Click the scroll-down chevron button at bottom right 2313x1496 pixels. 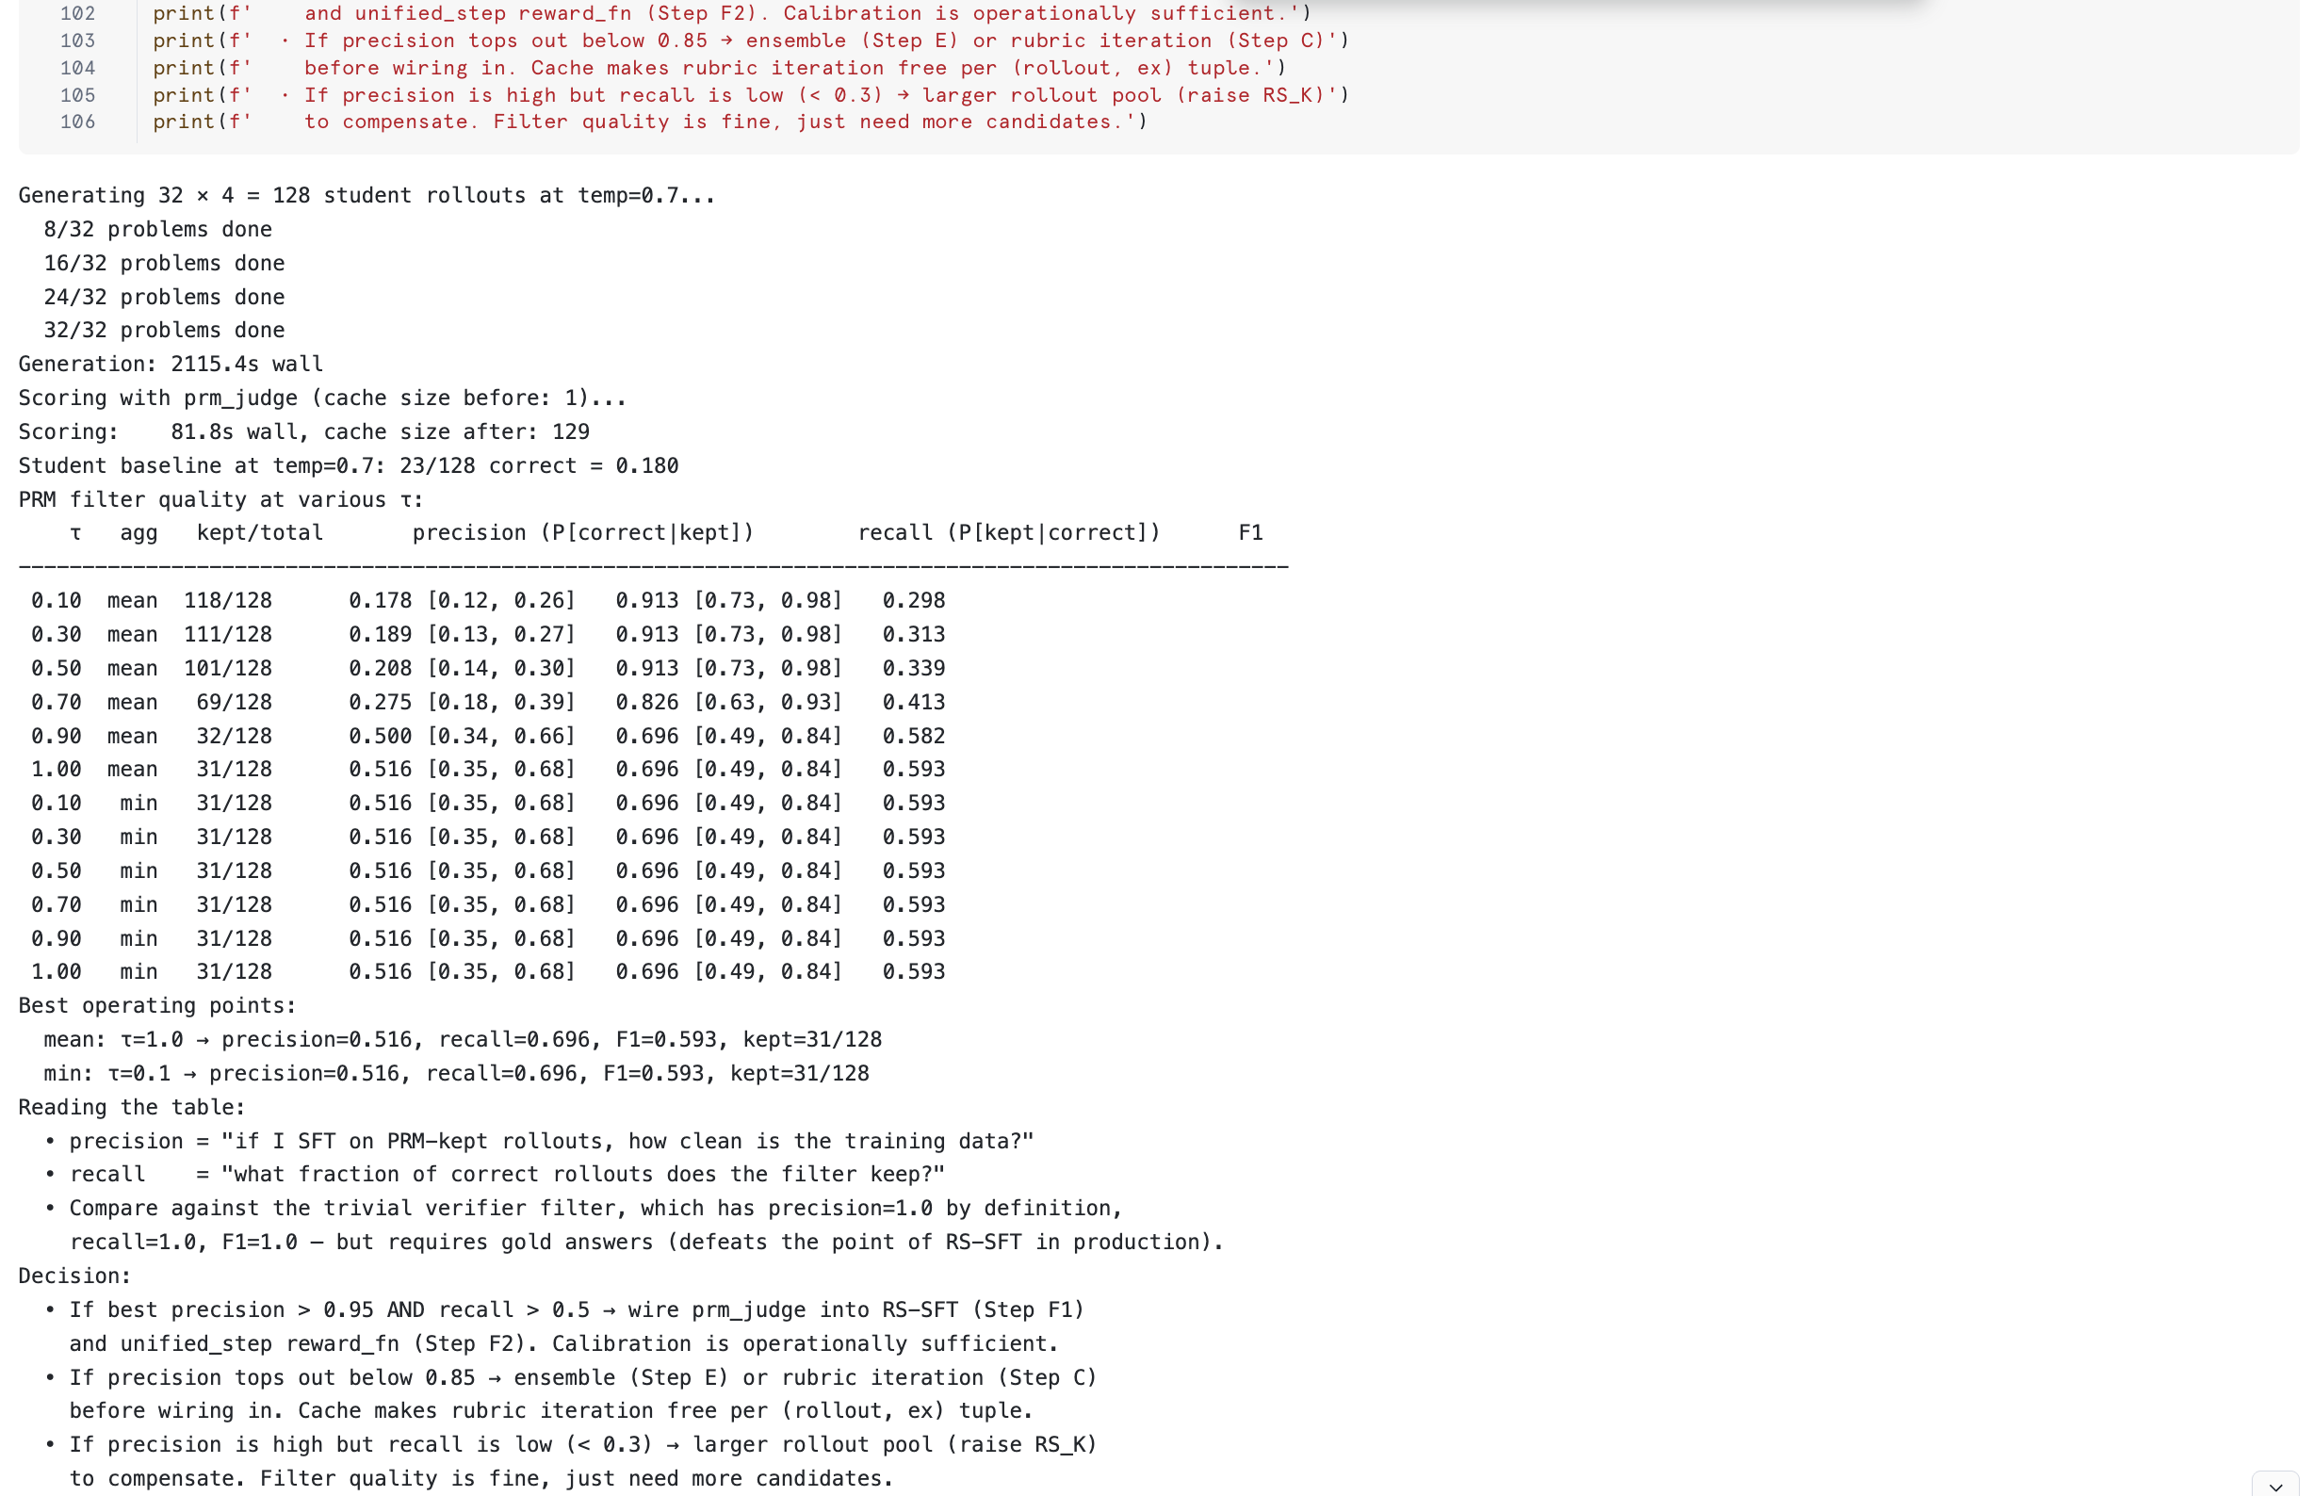(2274, 1487)
